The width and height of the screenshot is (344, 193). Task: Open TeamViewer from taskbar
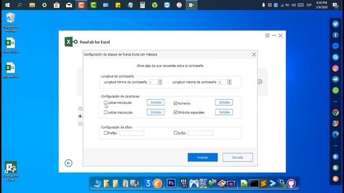167,5
